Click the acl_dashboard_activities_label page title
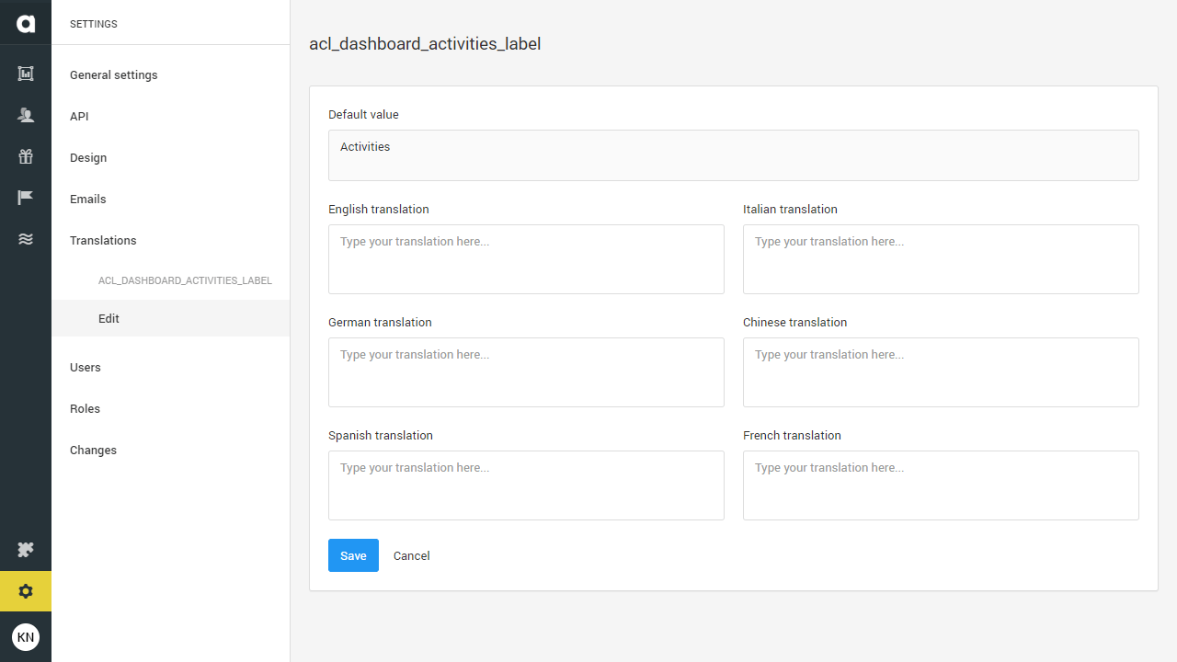Viewport: 1177px width, 662px height. click(x=425, y=43)
